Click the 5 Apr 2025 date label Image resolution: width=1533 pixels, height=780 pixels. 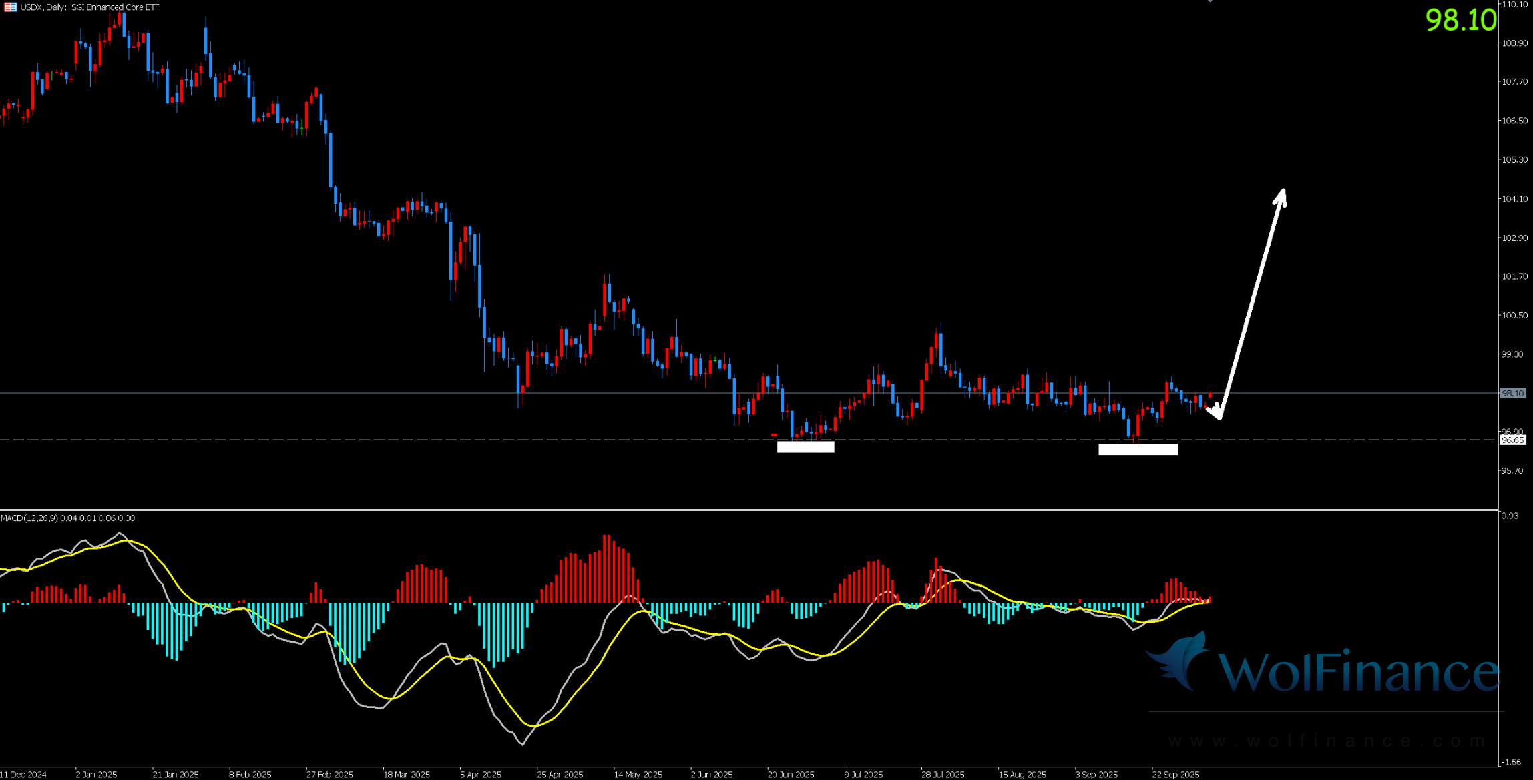[x=480, y=775]
